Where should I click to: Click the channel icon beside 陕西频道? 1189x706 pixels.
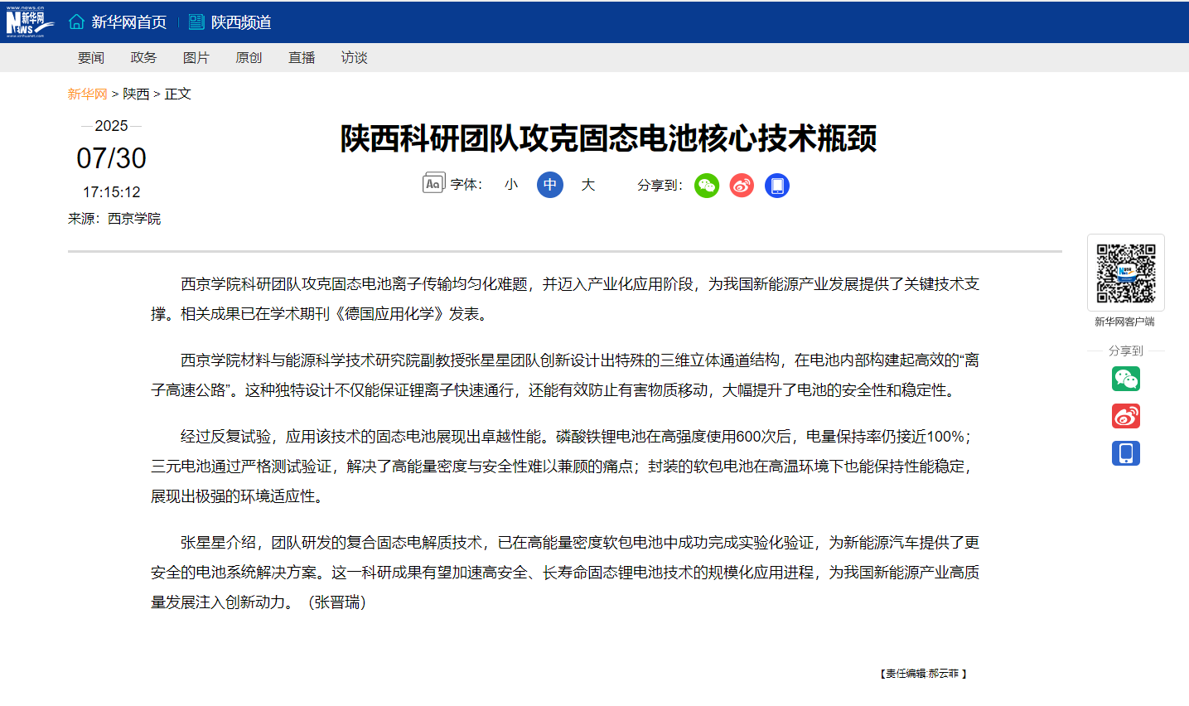point(196,22)
